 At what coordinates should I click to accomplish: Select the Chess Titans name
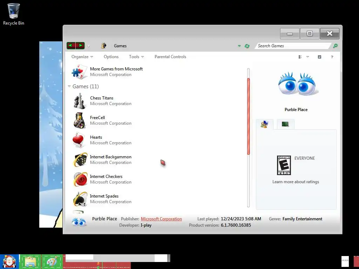pos(102,98)
